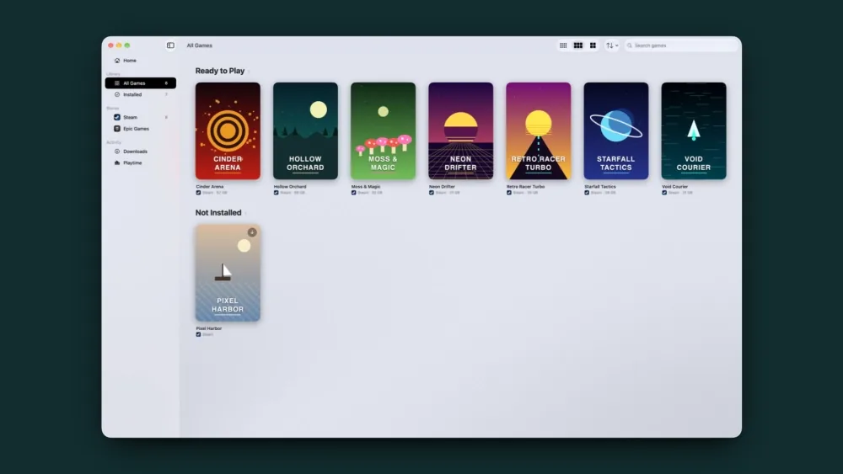Collapse the Ready to Play section
Screen dimensions: 843x474
[x=249, y=72]
